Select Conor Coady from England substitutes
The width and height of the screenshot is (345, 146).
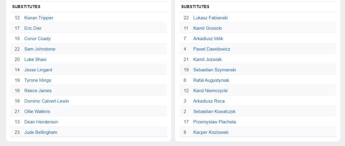coord(37,39)
